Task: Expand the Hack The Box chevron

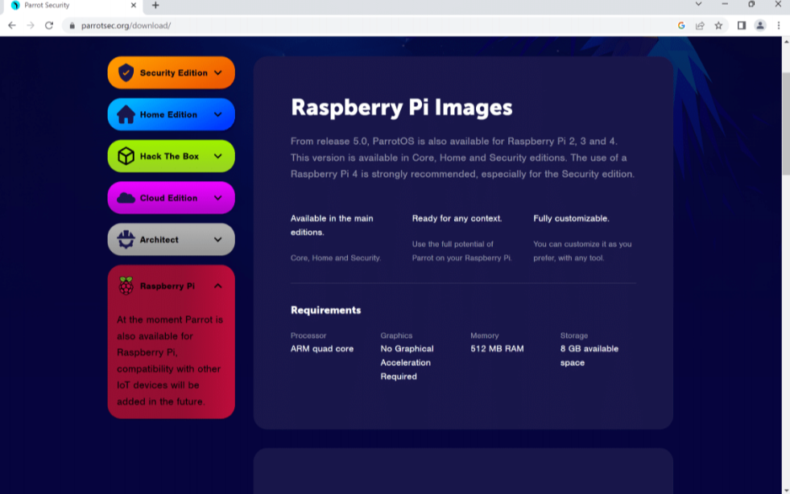Action: (x=217, y=156)
